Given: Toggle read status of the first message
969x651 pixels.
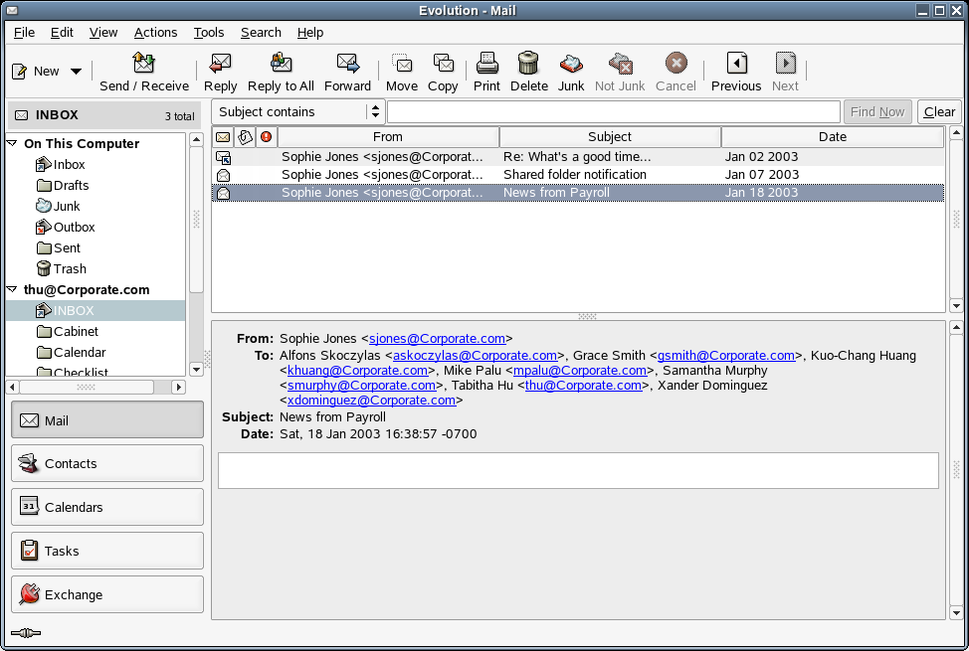Looking at the screenshot, I should click(222, 156).
